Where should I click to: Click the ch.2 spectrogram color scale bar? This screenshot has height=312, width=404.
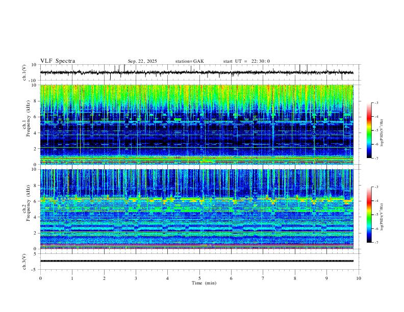(369, 215)
